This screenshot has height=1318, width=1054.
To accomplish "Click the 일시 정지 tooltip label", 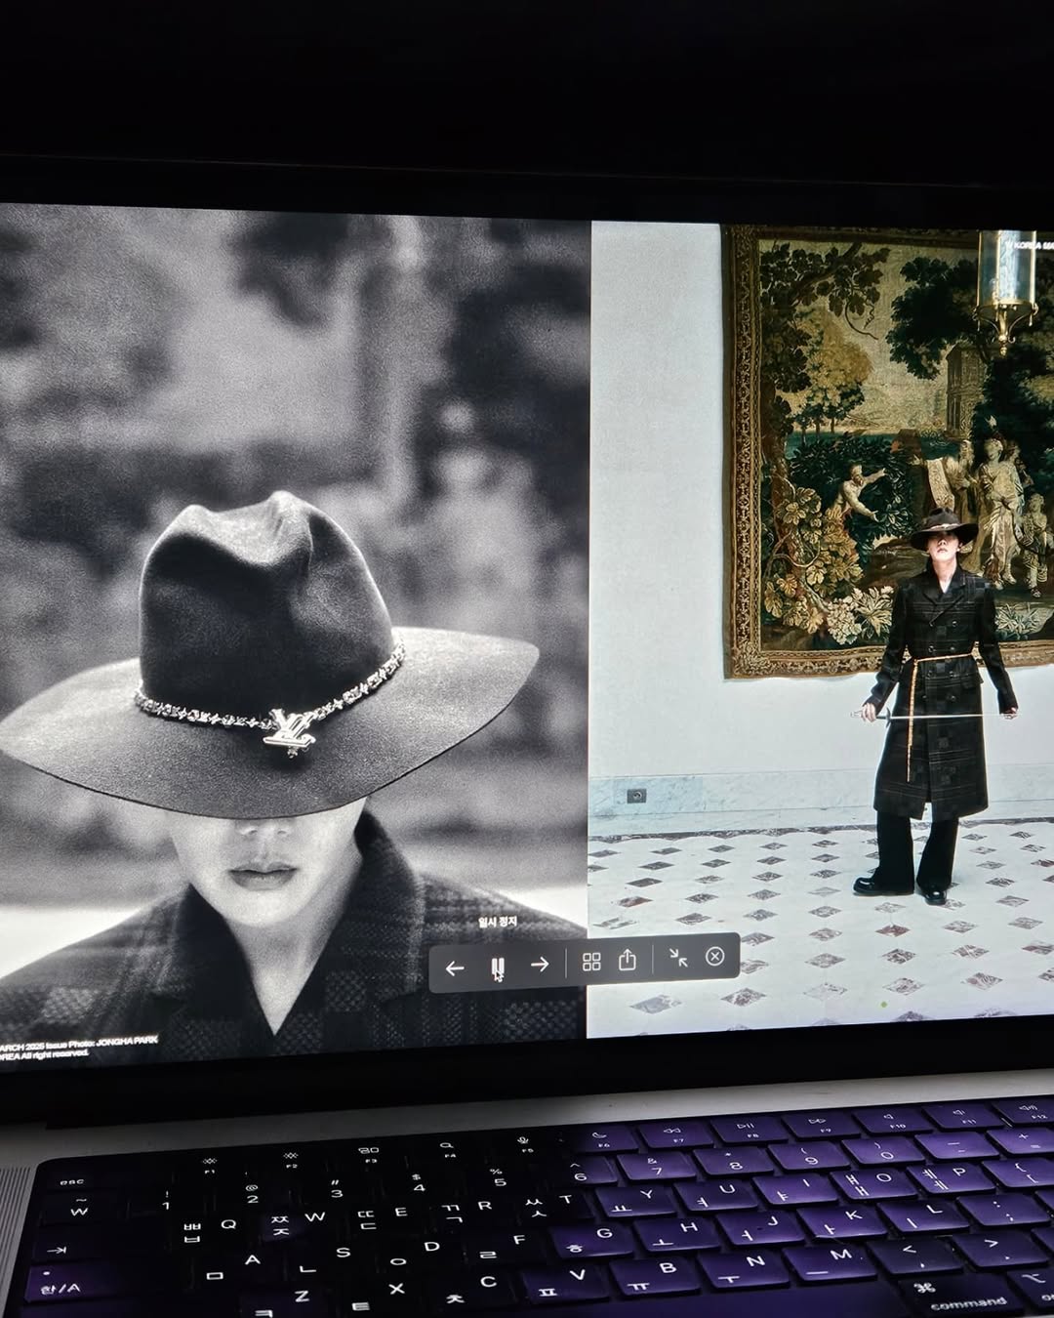I will pyautogui.click(x=498, y=922).
